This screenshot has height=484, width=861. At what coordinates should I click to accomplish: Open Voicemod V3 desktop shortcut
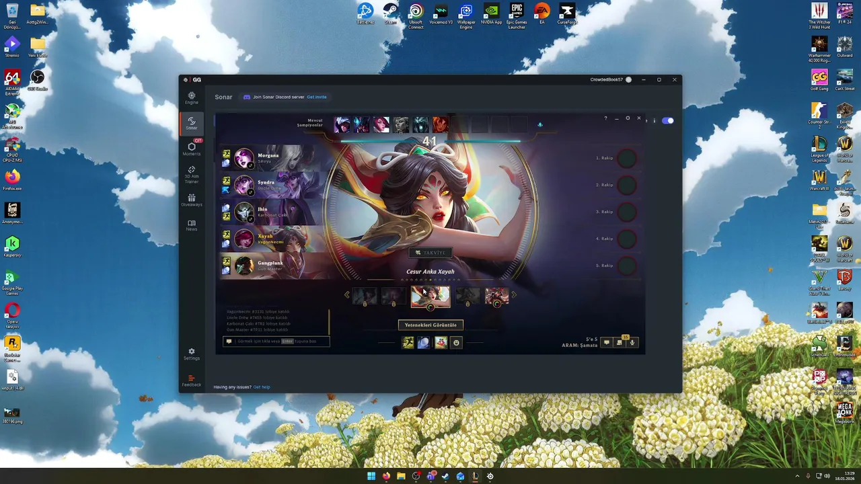(441, 13)
